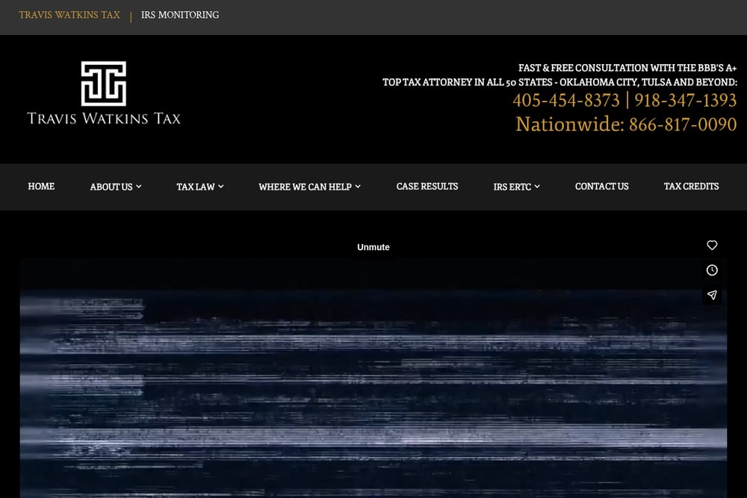Click the clock watch later icon
Image resolution: width=747 pixels, height=498 pixels.
coord(712,270)
